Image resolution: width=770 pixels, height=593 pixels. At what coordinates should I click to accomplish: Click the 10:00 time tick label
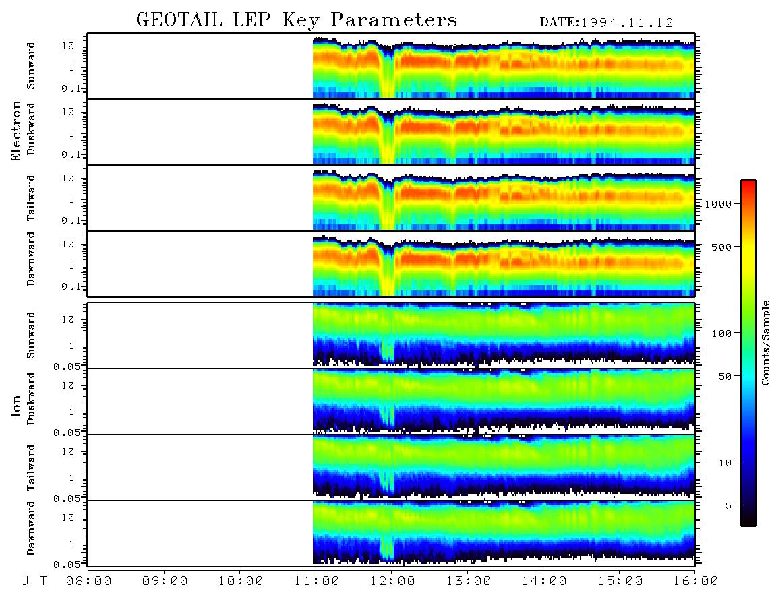click(241, 581)
